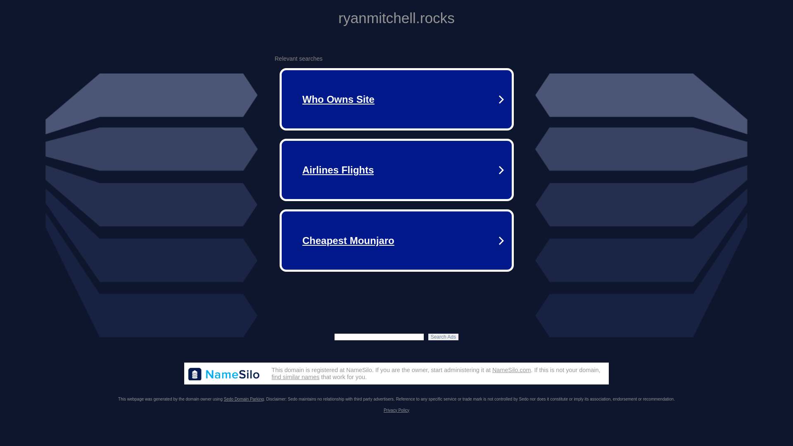Click the Sedo disclaimer footer text
This screenshot has height=446, width=793.
(x=454, y=399)
